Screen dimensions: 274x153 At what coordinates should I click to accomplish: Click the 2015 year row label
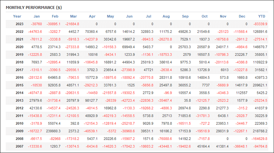pos(19,85)
